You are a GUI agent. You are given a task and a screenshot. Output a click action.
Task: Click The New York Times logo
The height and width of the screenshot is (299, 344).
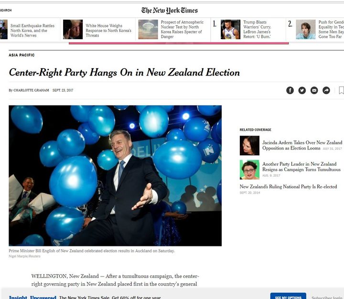coord(169,10)
